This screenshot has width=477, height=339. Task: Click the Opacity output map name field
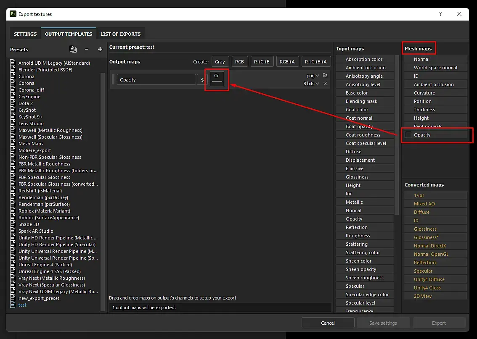point(156,79)
